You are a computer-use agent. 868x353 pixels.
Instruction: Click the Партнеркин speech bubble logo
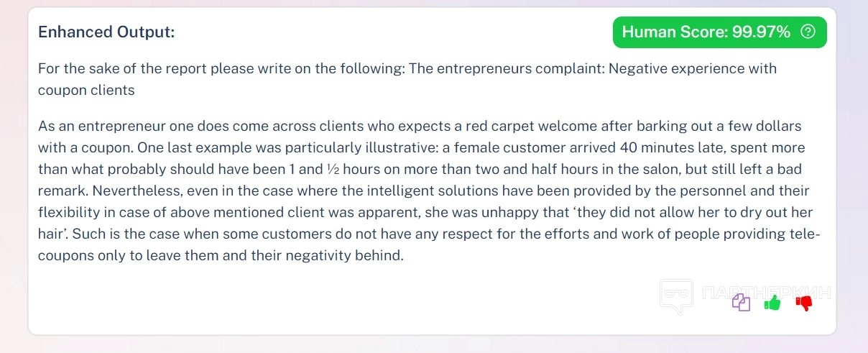[676, 296]
